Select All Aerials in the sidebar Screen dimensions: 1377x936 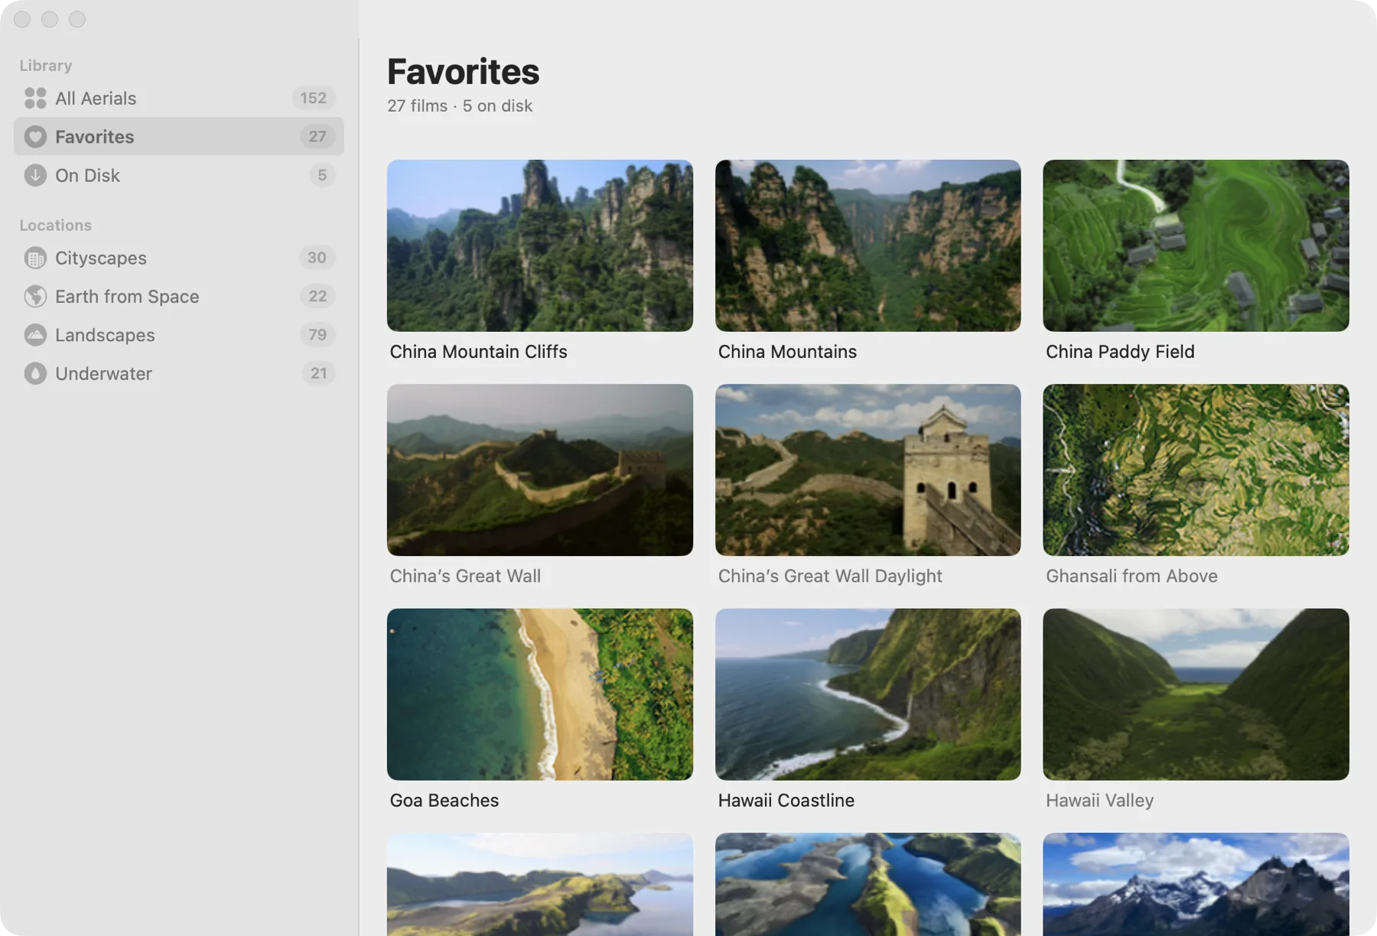click(179, 98)
